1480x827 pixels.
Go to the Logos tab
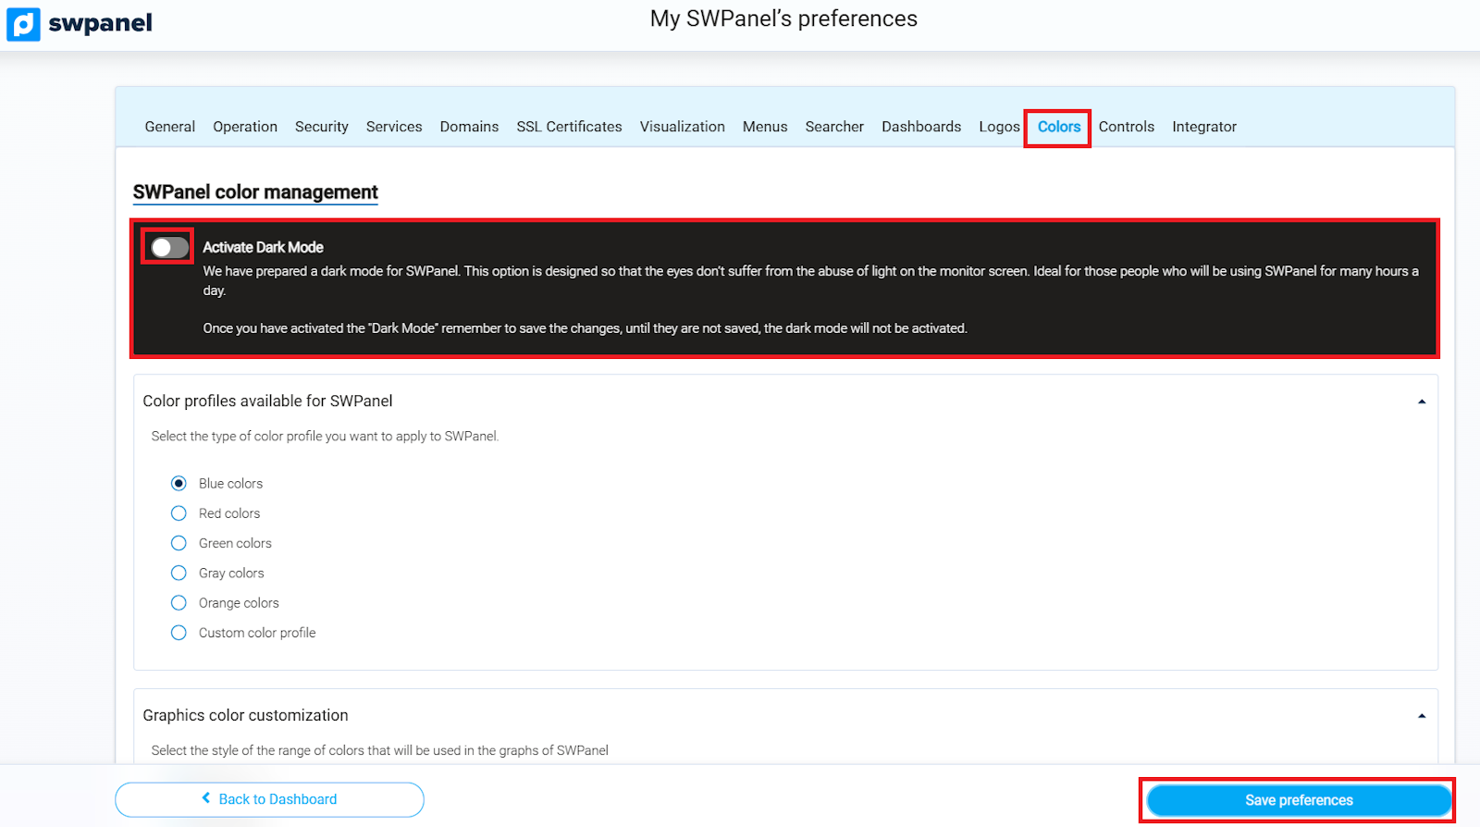point(999,127)
